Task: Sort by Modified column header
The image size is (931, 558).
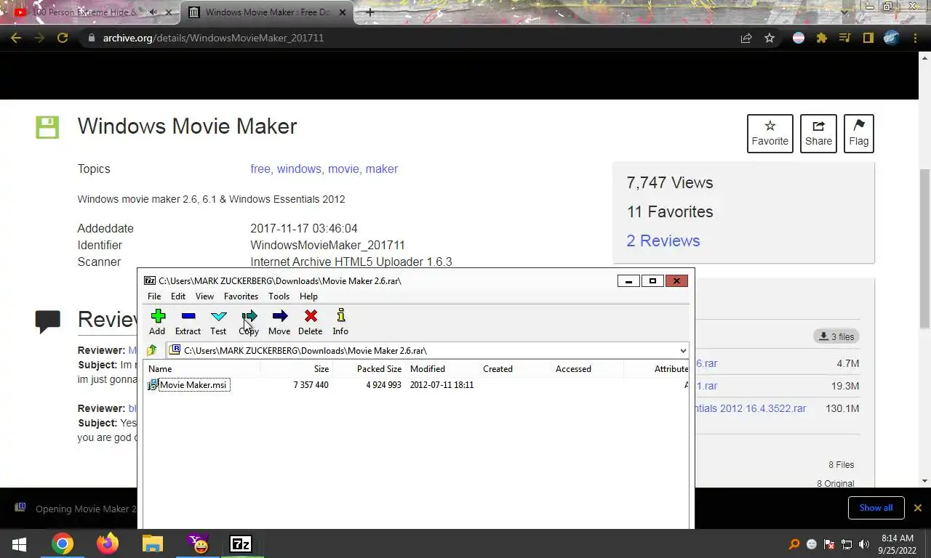Action: (442, 369)
